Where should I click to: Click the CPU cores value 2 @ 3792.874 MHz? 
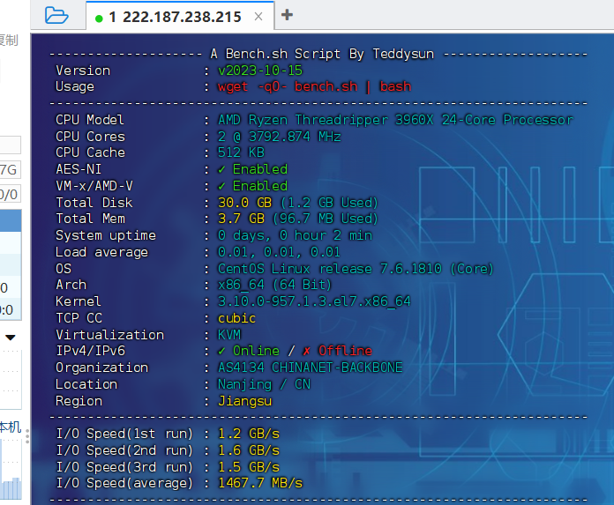pos(279,137)
